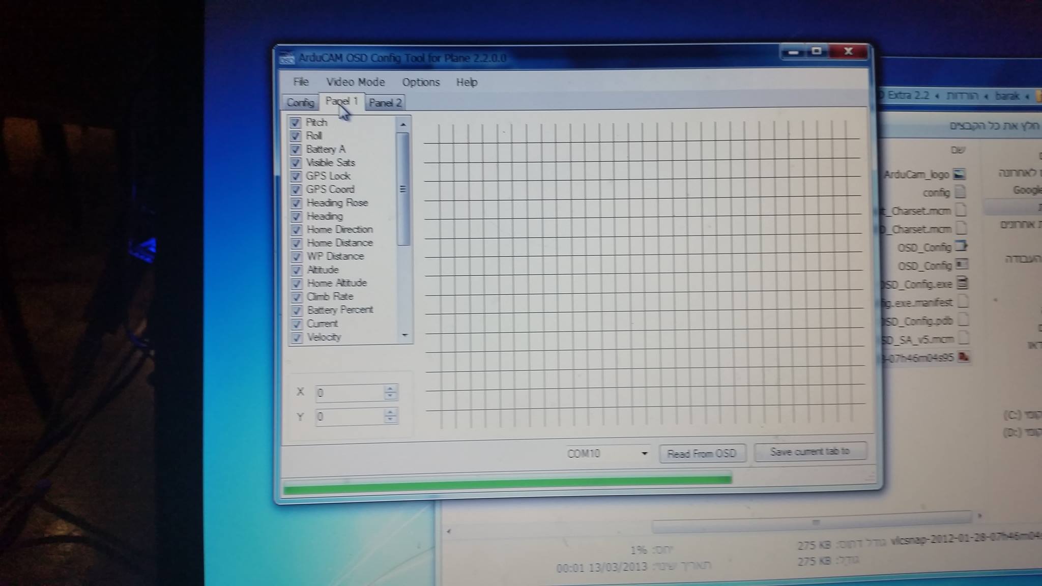Toggle the Home Distance checkbox
The height and width of the screenshot is (586, 1042).
(296, 243)
